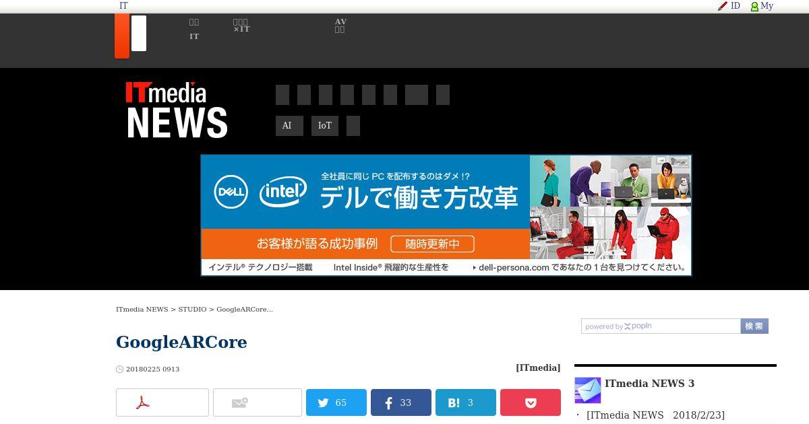Click the GoogleARCore... breadcrumb item
809x424 pixels.
245,310
